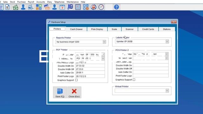Switch to the Pole Display tab
The image size is (203, 114).
(x=97, y=29)
